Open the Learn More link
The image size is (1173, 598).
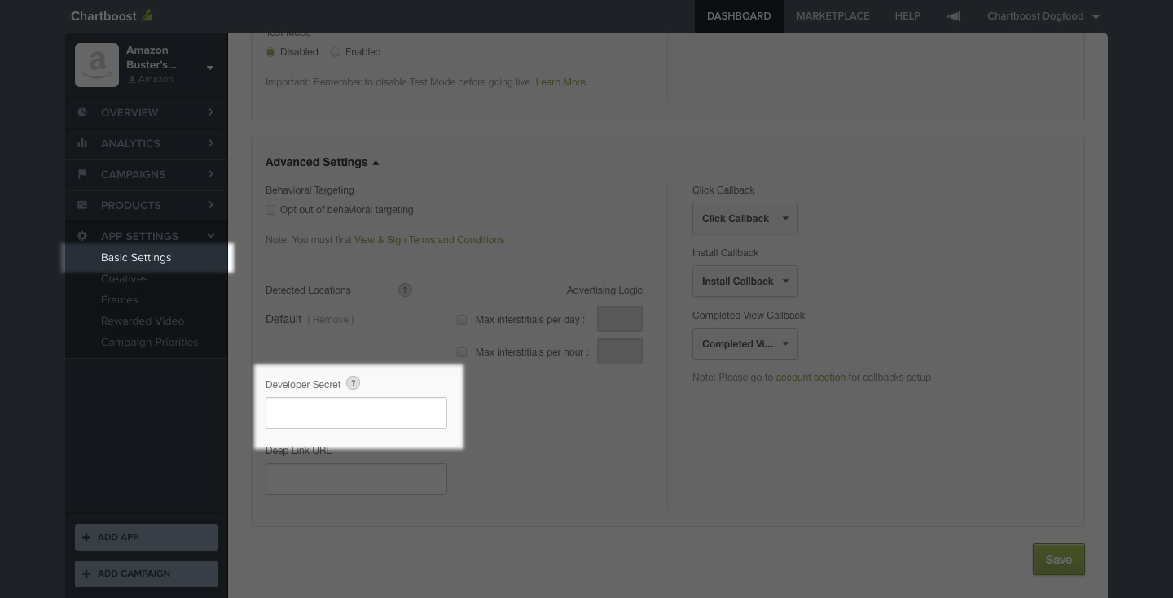coord(561,82)
